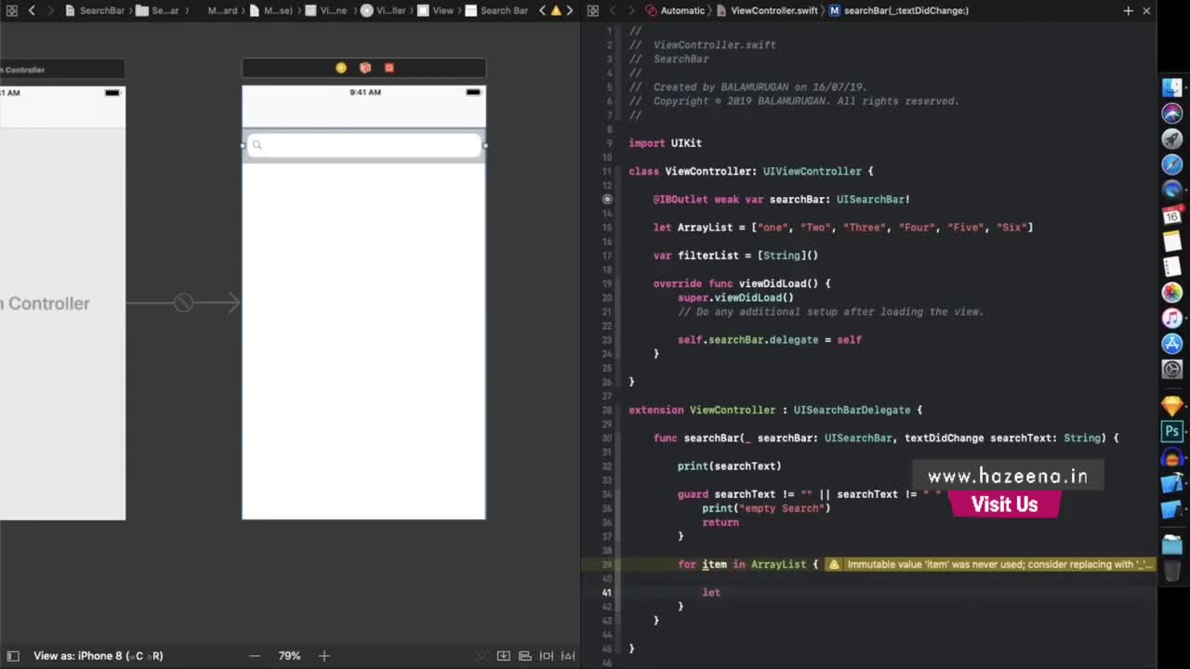Viewport: 1190px width, 669px height.
Task: Open the Automatic assistant mode menu
Action: [675, 10]
